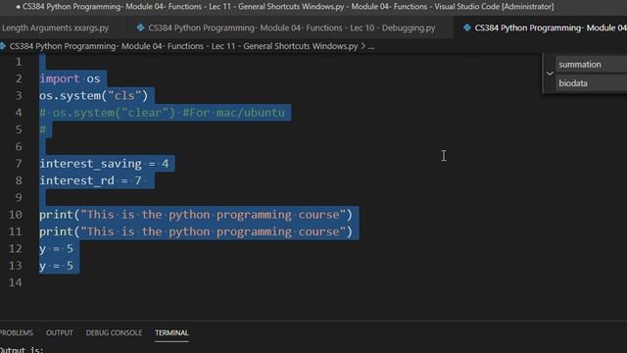
Task: Open the breadcrumb ellipsis symbol list
Action: pos(371,46)
